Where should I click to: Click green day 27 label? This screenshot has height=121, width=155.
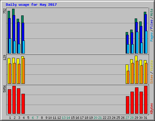click(127, 118)
